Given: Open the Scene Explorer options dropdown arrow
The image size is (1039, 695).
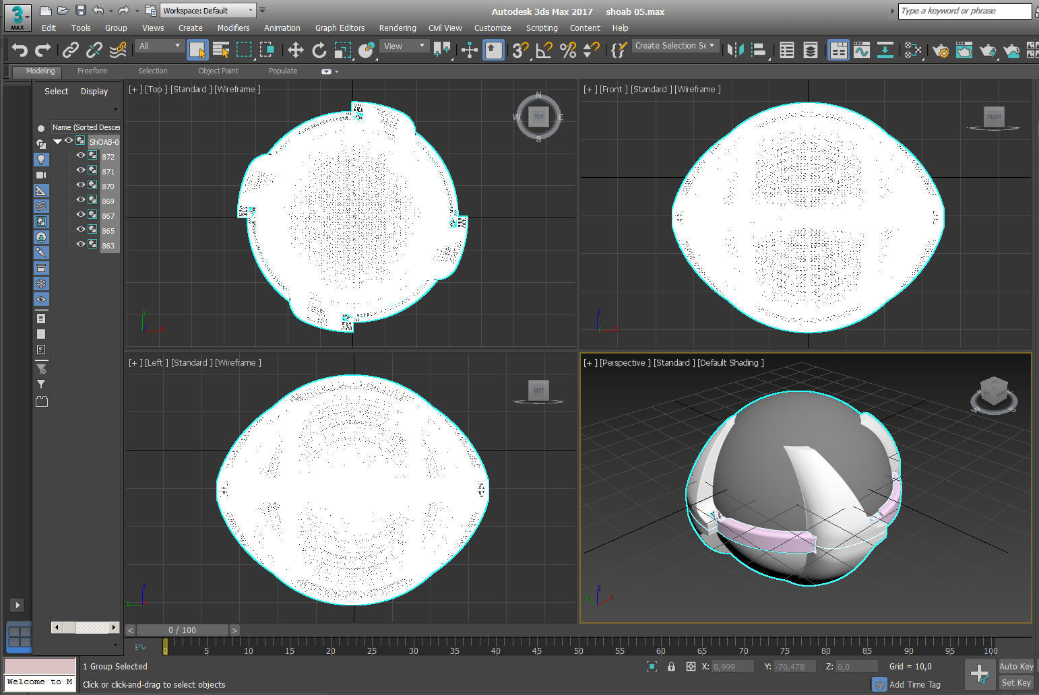Looking at the screenshot, I should tap(115, 110).
